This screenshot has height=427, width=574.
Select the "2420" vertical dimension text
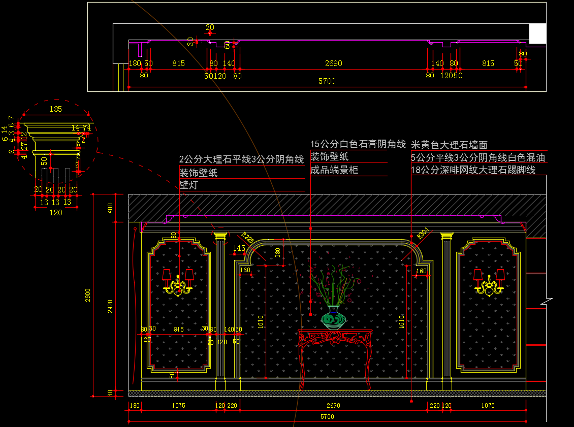110,306
